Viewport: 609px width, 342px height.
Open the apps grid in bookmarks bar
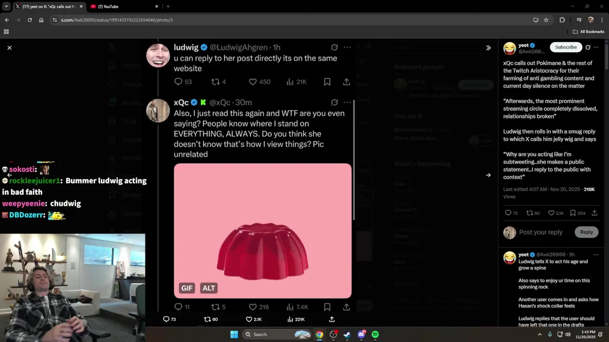click(x=6, y=32)
